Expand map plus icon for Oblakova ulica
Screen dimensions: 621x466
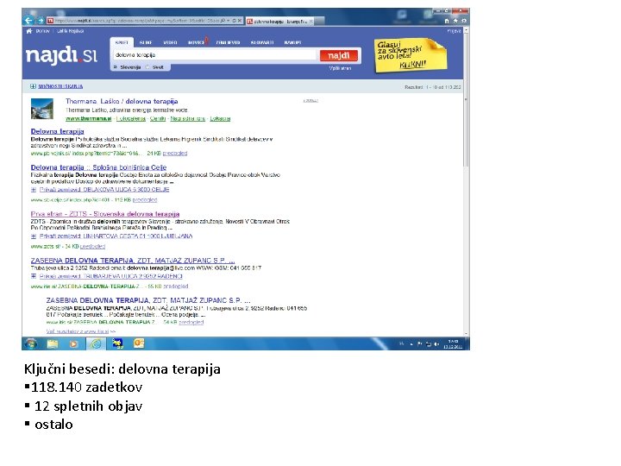tap(34, 190)
